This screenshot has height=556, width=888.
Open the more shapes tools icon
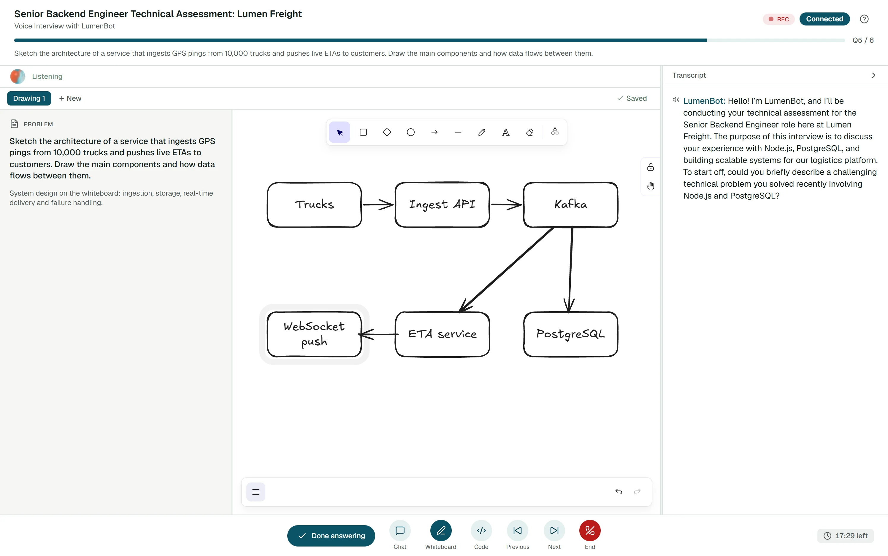[555, 132]
